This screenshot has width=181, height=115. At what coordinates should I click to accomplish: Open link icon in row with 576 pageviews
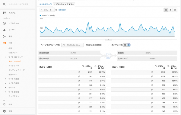[x=152, y=85]
